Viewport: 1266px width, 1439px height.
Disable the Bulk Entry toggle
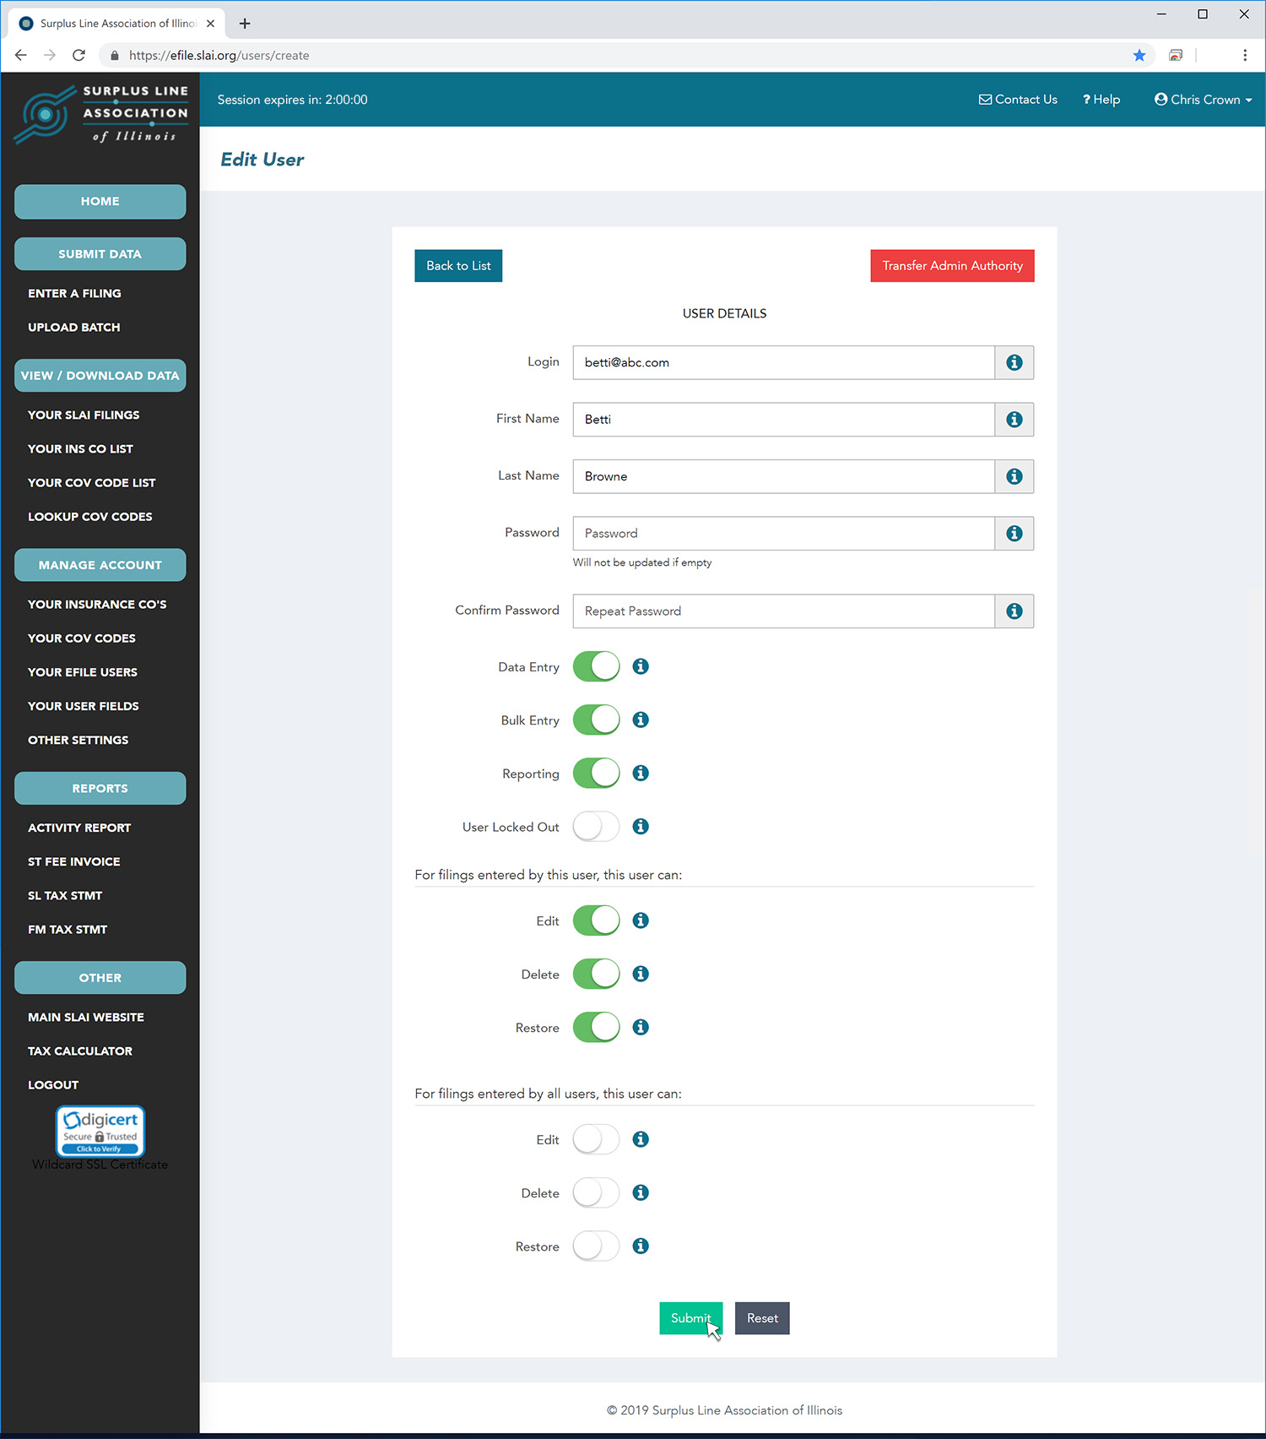(x=596, y=719)
